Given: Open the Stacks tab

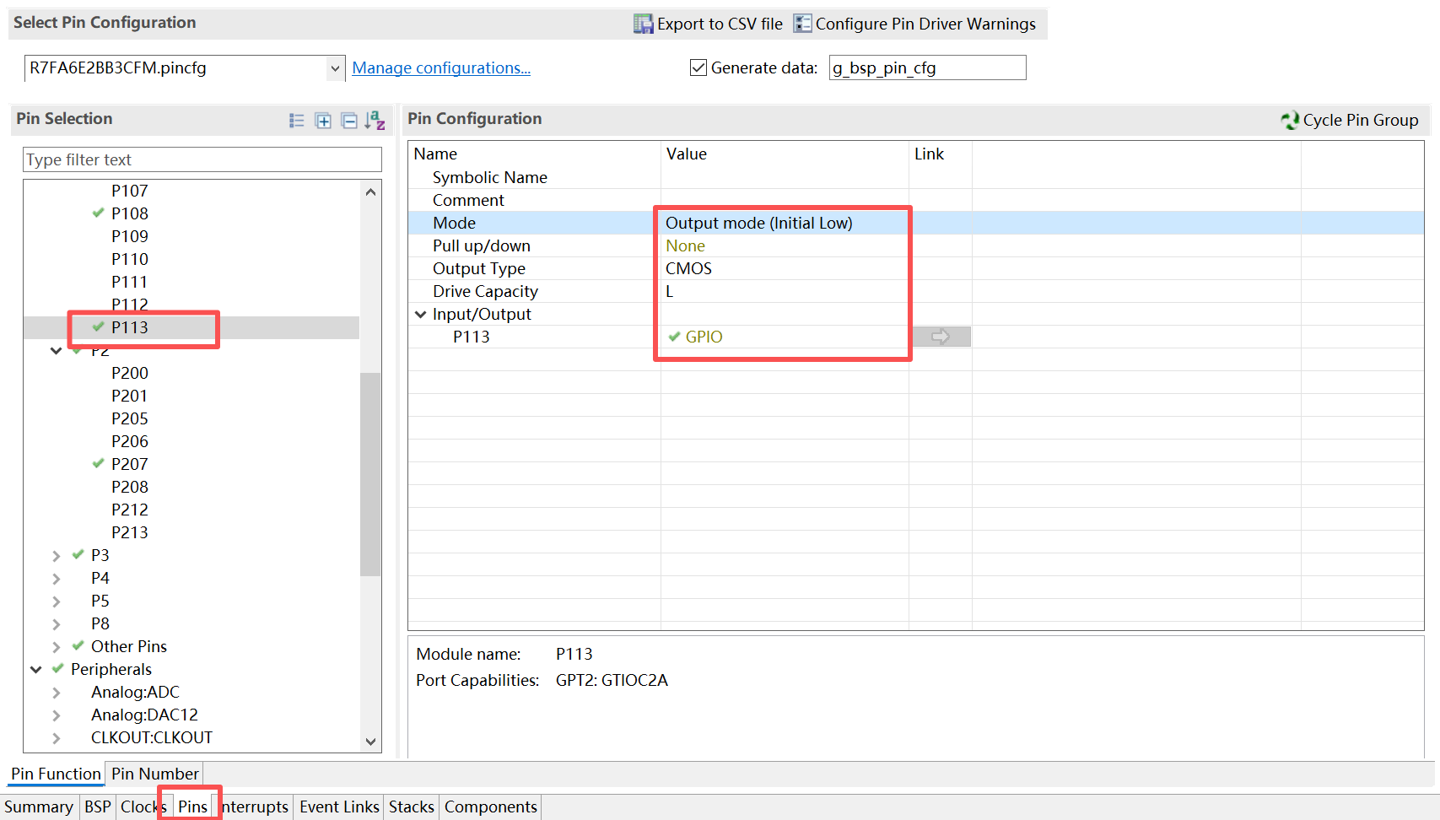Looking at the screenshot, I should (x=412, y=807).
